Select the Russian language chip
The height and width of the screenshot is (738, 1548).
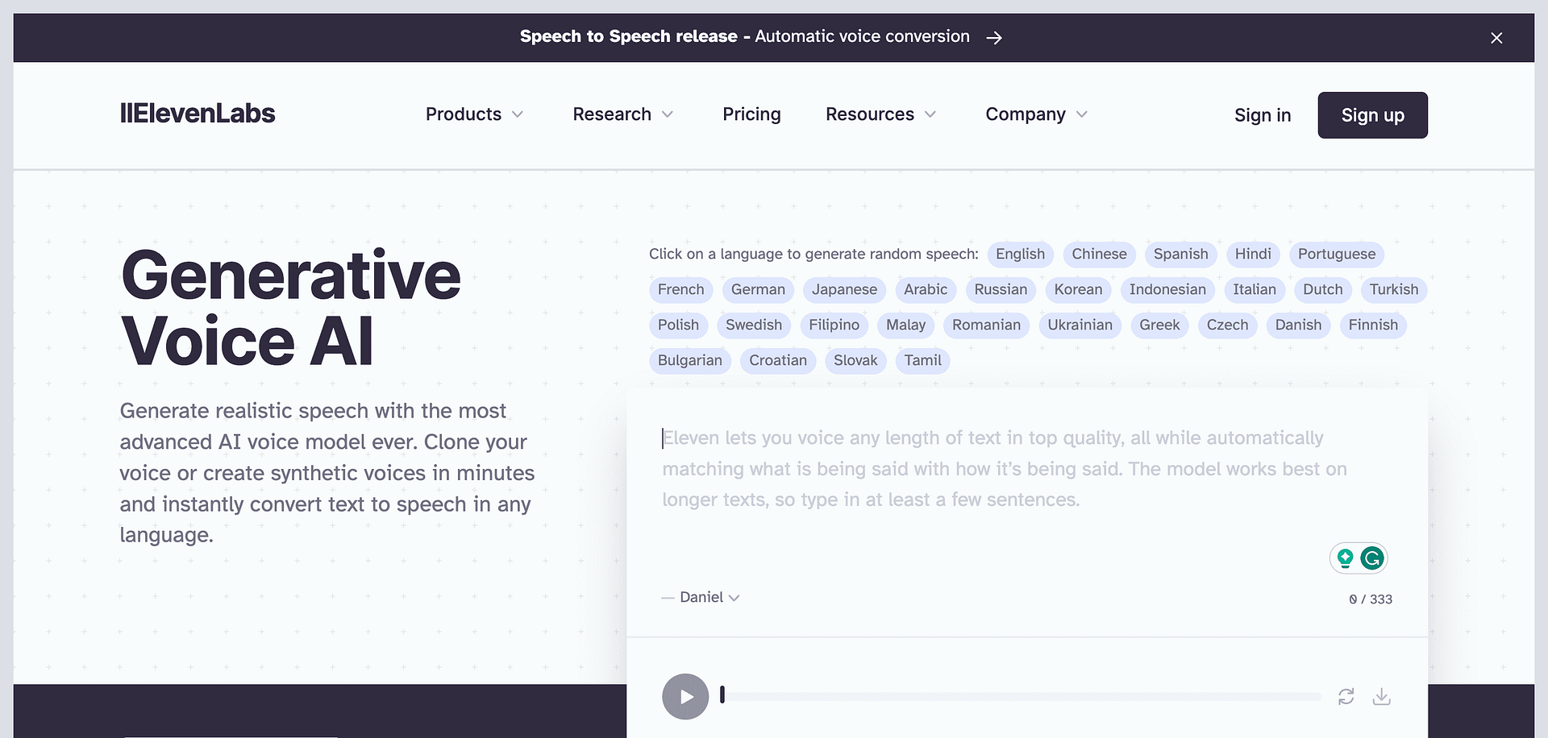[x=1001, y=289]
